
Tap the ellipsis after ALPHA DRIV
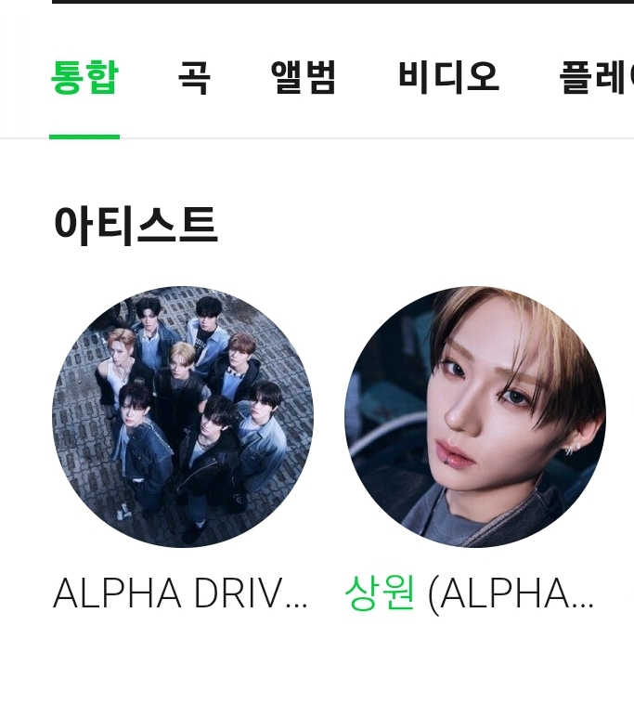coord(296,606)
